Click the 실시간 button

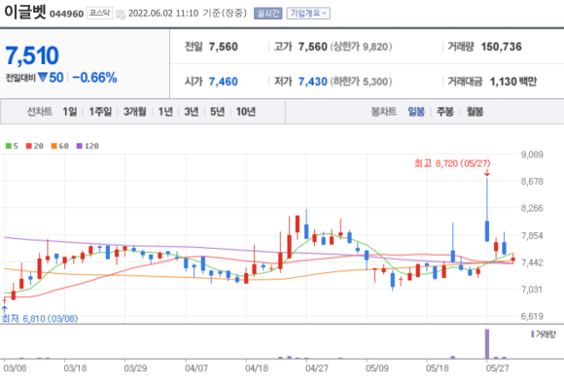pos(267,14)
